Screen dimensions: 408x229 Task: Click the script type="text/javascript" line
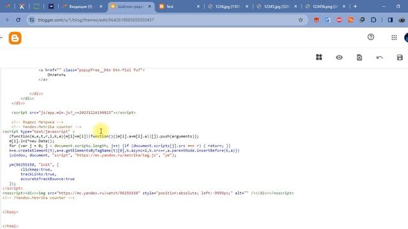click(38, 132)
